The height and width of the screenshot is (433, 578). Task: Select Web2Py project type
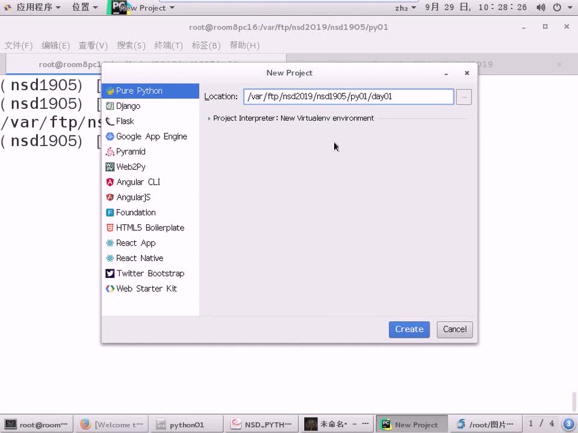(151, 167)
